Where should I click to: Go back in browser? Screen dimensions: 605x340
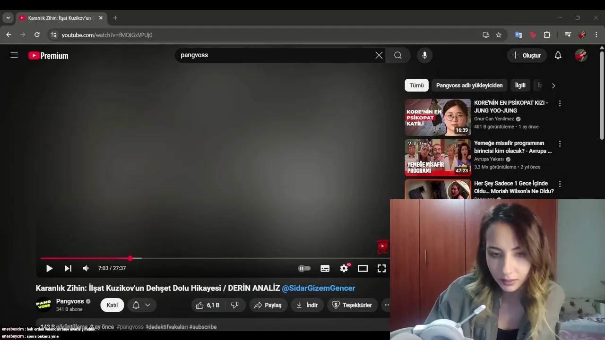pyautogui.click(x=9, y=34)
